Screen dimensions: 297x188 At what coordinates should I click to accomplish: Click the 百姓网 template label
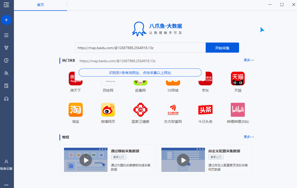click(x=108, y=90)
